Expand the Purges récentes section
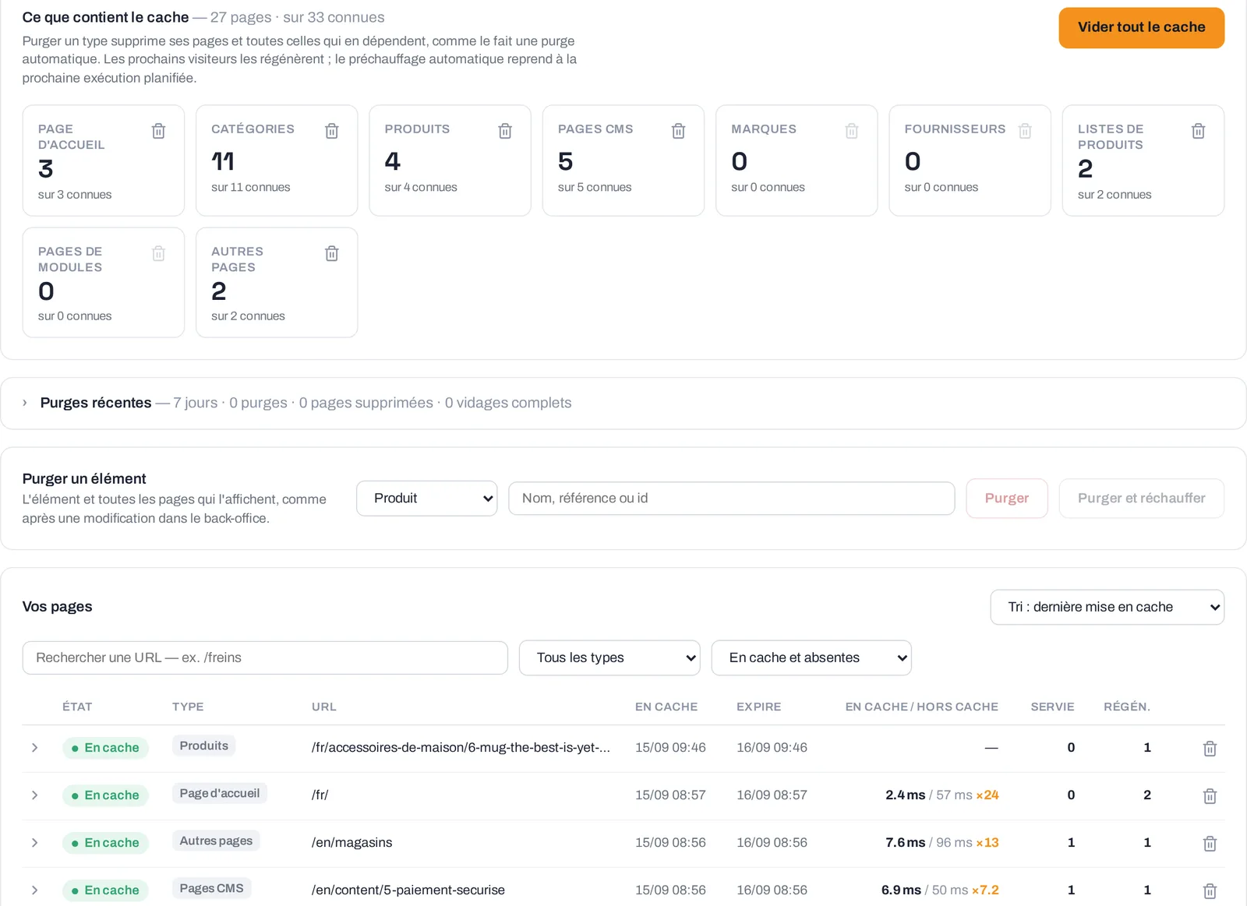The image size is (1247, 906). coord(25,403)
